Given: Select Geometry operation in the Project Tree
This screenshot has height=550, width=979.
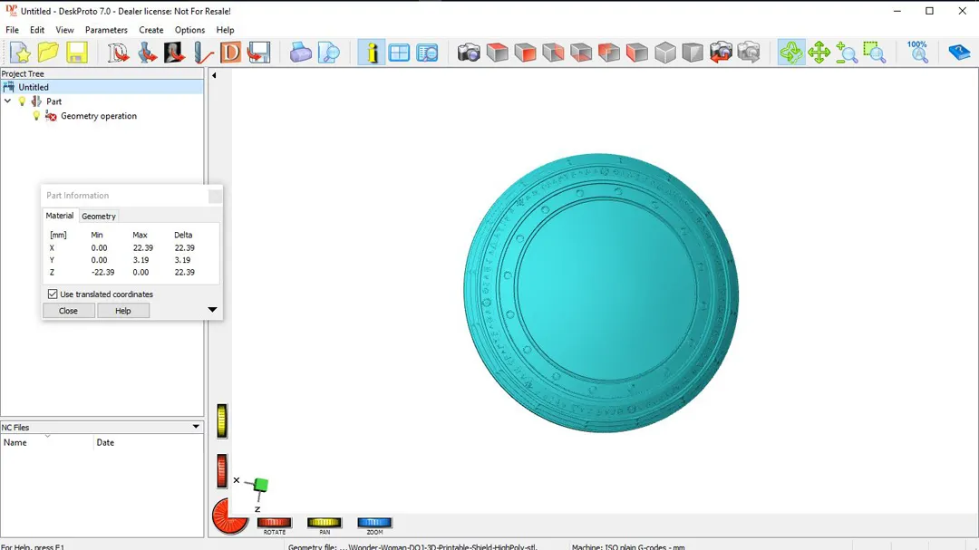Looking at the screenshot, I should click(x=99, y=116).
